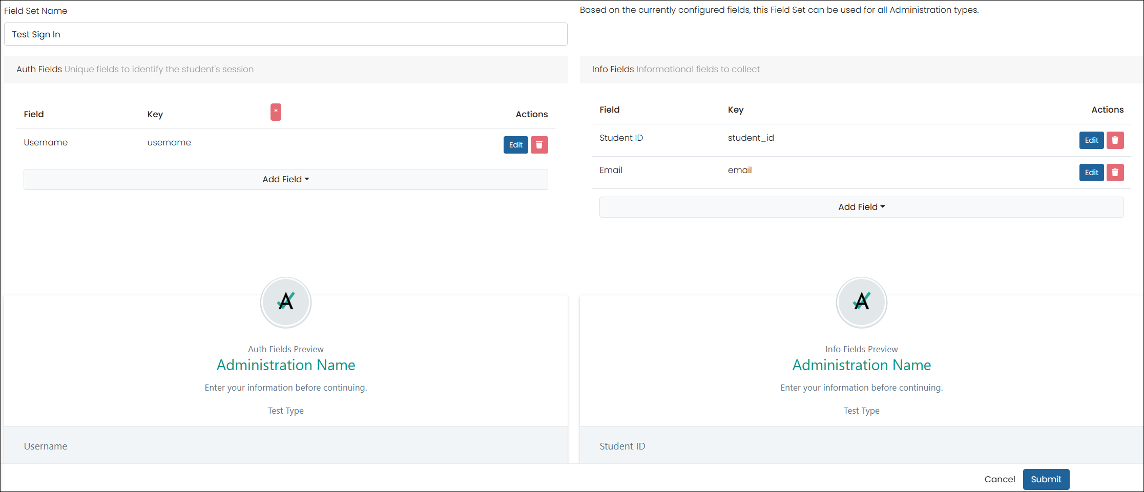Screen dimensions: 1144x492
Task: Delete the Username auth field
Action: [539, 145]
